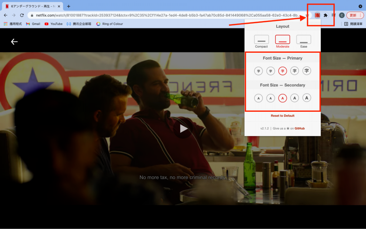
Task: Open the Chrome extensions puzzle icon
Action: pos(326,15)
